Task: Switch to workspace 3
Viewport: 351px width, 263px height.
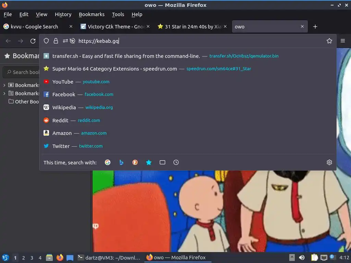Action: 32,258
